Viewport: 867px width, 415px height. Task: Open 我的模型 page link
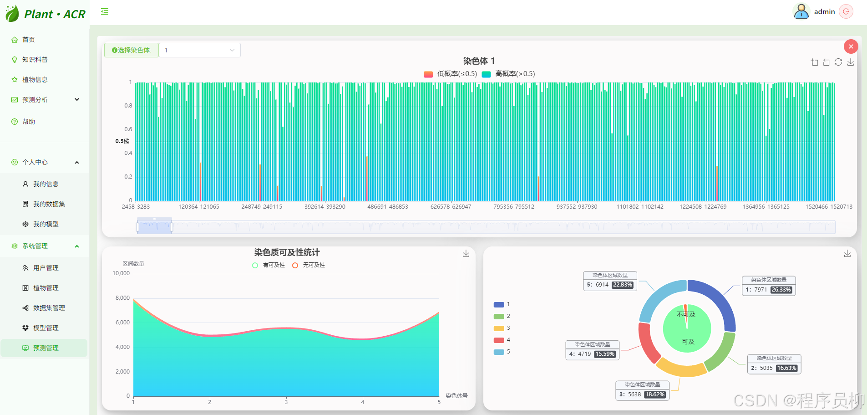pyautogui.click(x=45, y=224)
